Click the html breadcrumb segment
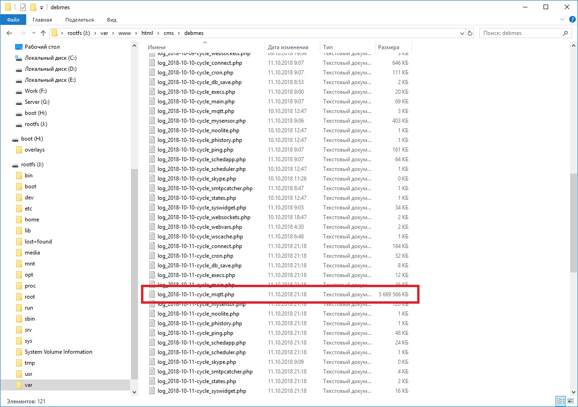This screenshot has width=578, height=407. point(147,33)
